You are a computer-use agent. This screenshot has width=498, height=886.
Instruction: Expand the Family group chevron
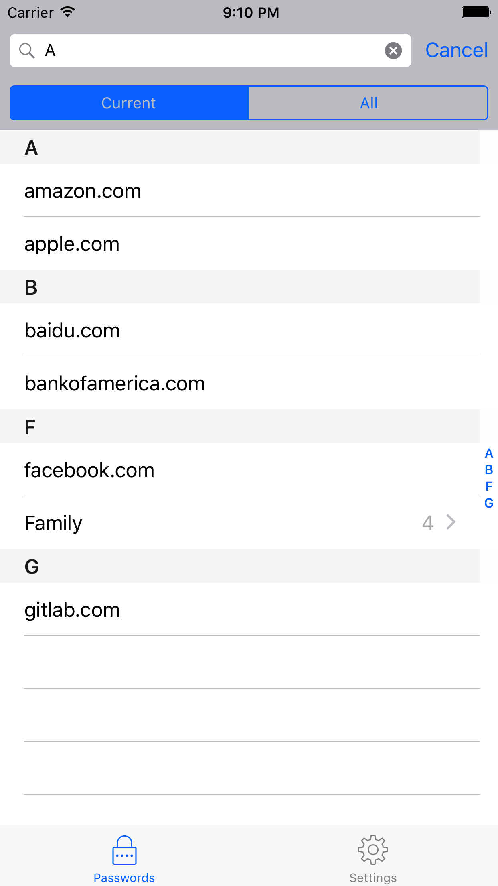451,522
